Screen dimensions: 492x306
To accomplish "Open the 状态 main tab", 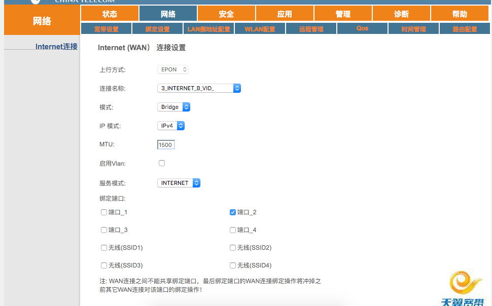I will pos(110,14).
